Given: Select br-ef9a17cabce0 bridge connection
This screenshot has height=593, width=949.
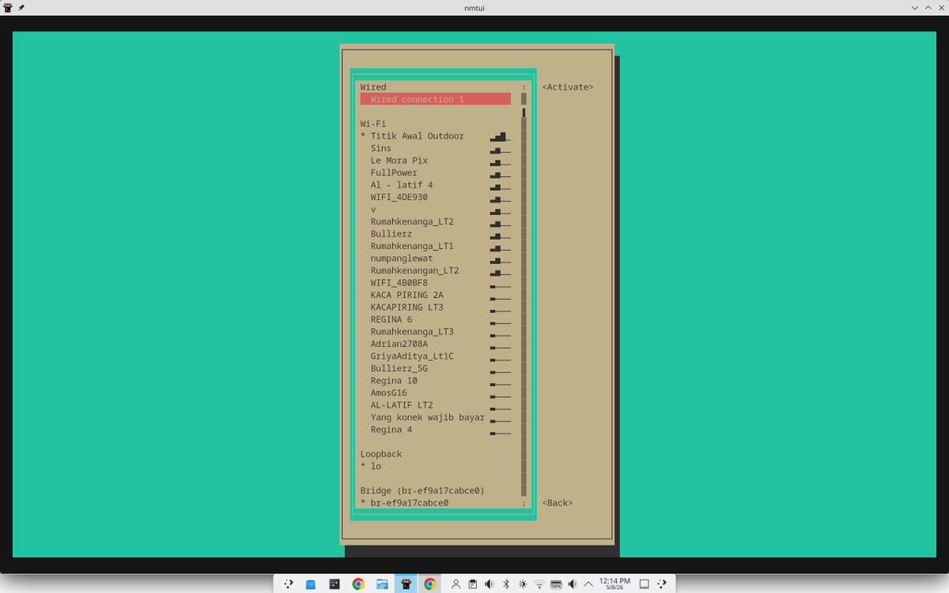Looking at the screenshot, I should click(x=435, y=503).
